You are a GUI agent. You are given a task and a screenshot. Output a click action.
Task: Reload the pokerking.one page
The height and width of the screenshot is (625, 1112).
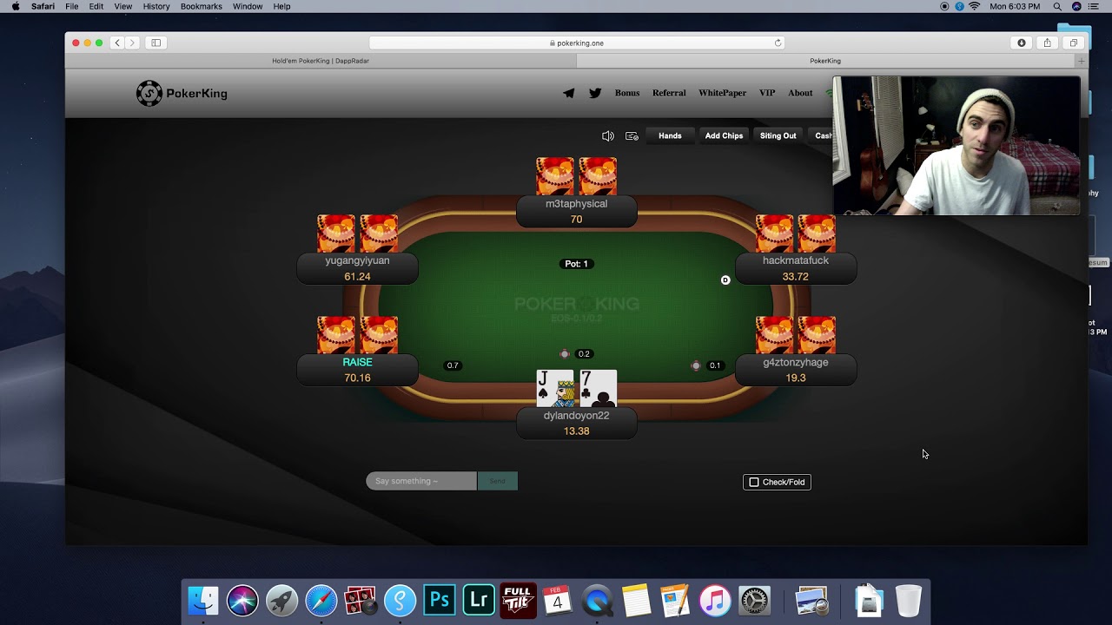778,43
